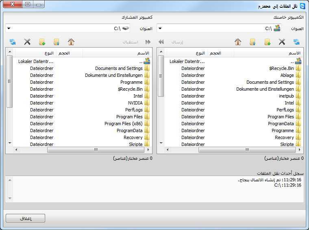Click local pane vertical scrollbar thumb
Screen dimensions: 309x230
point(161,76)
